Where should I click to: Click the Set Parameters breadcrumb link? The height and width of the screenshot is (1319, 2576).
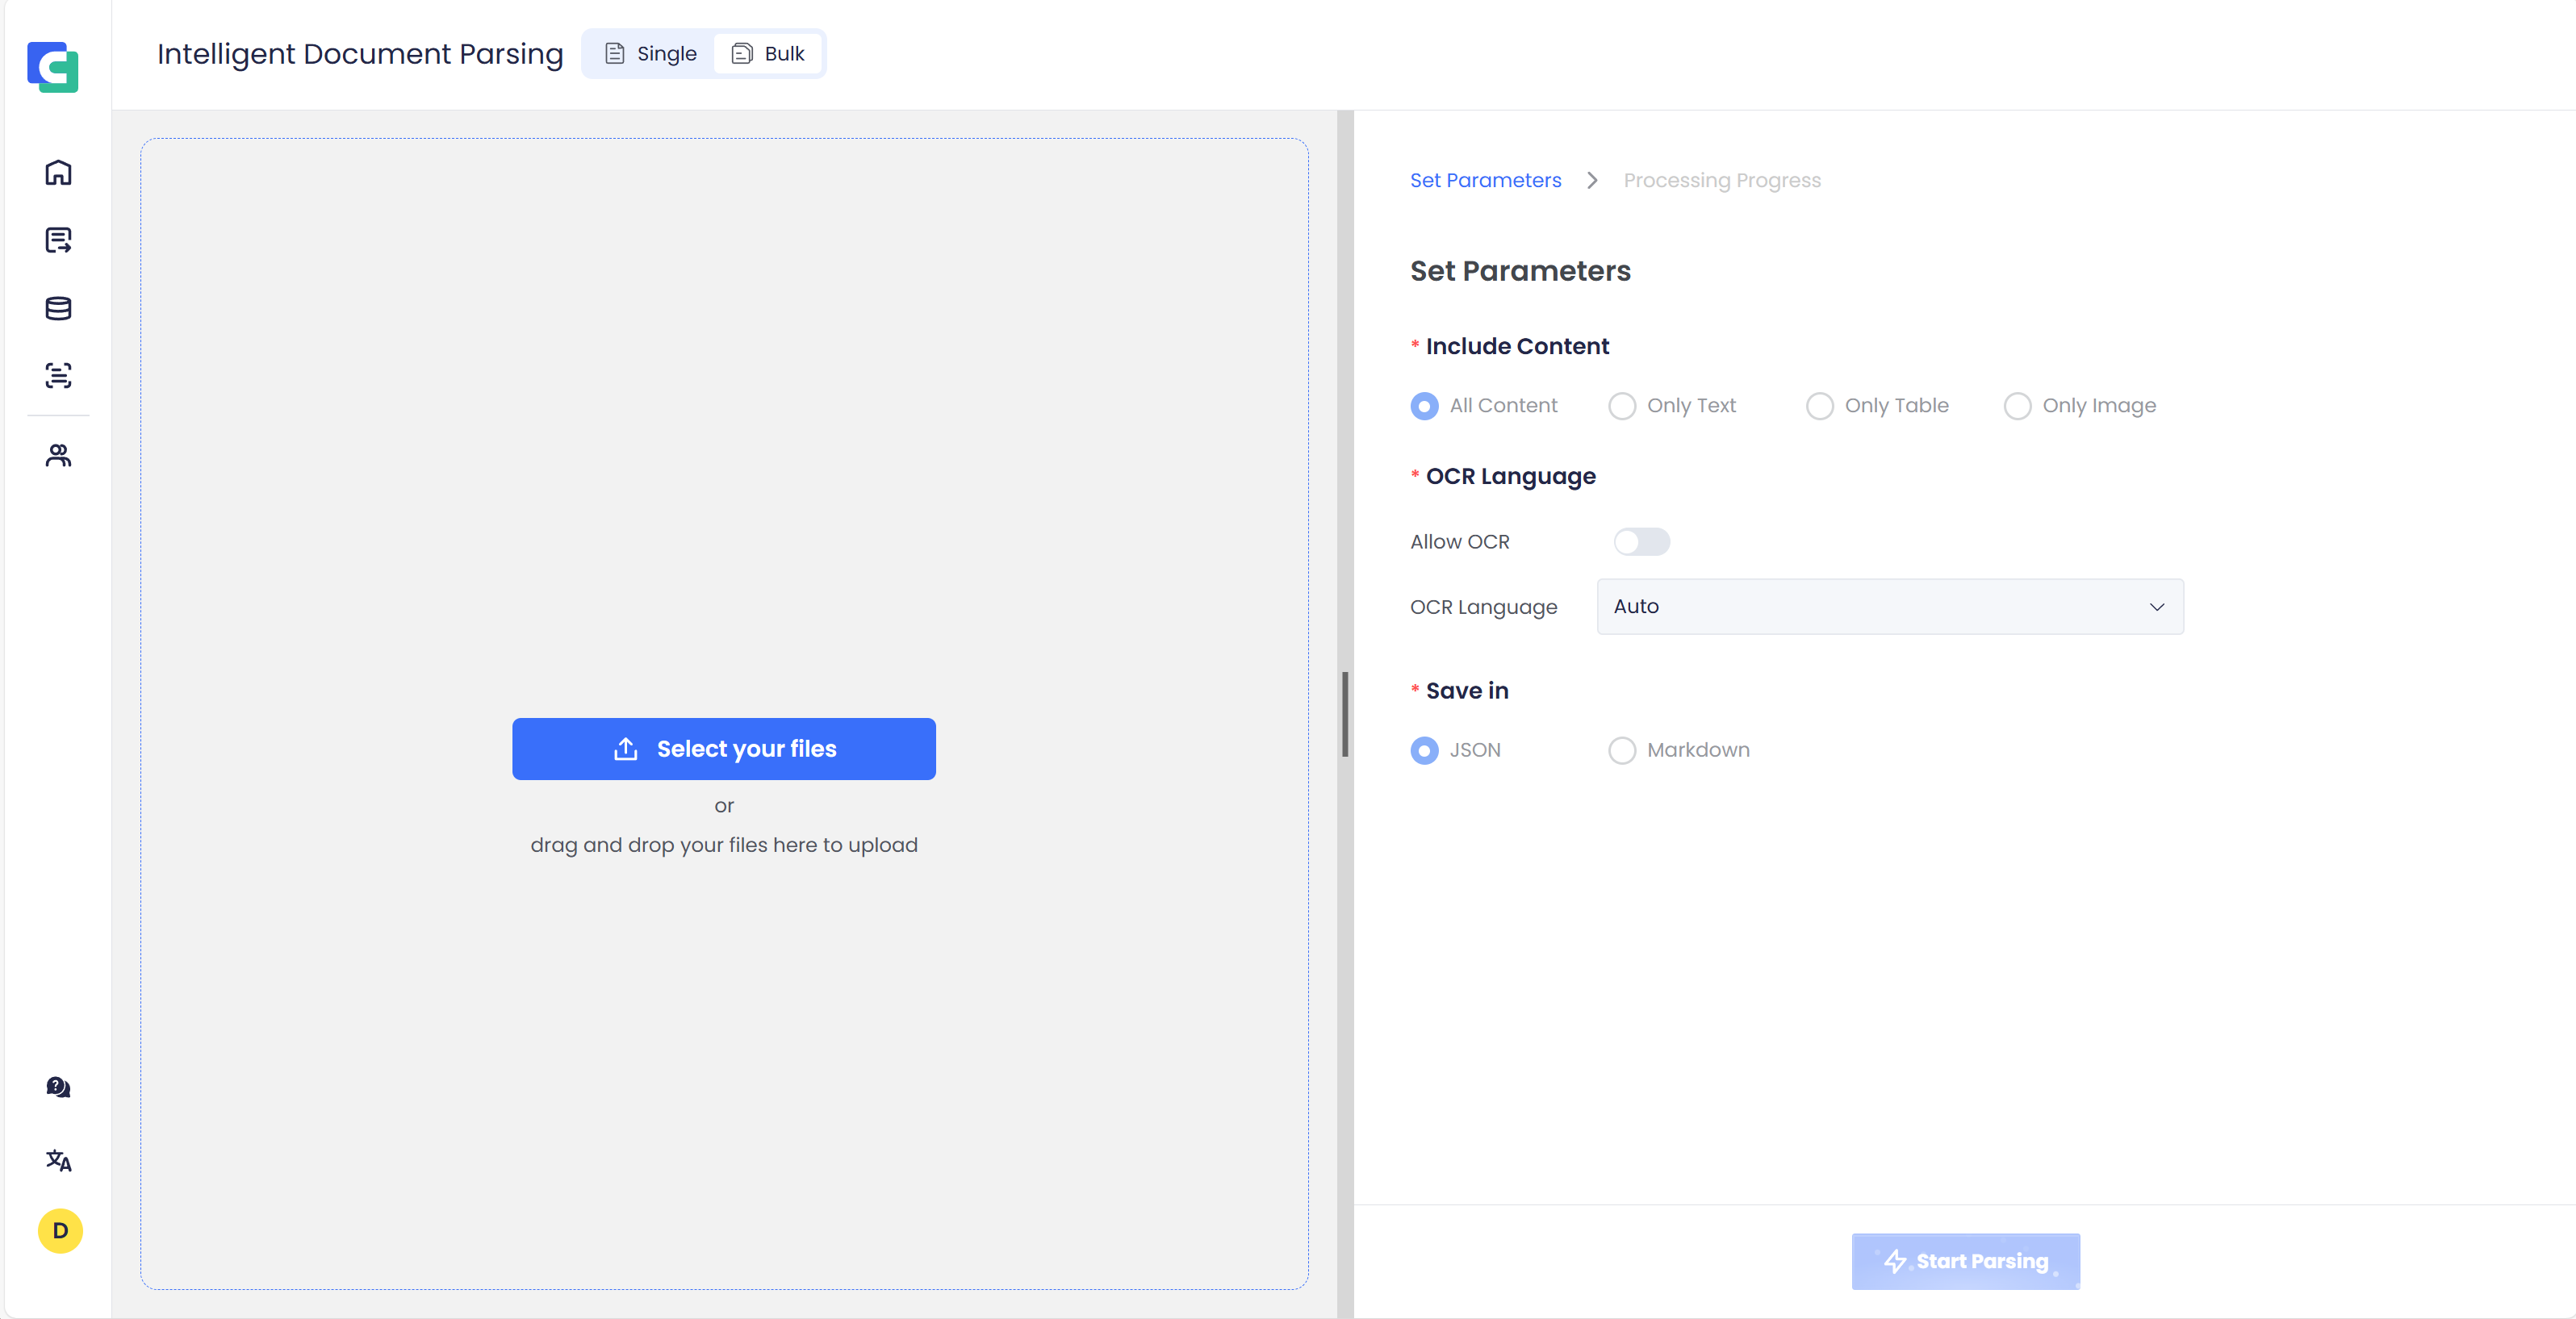click(1485, 180)
